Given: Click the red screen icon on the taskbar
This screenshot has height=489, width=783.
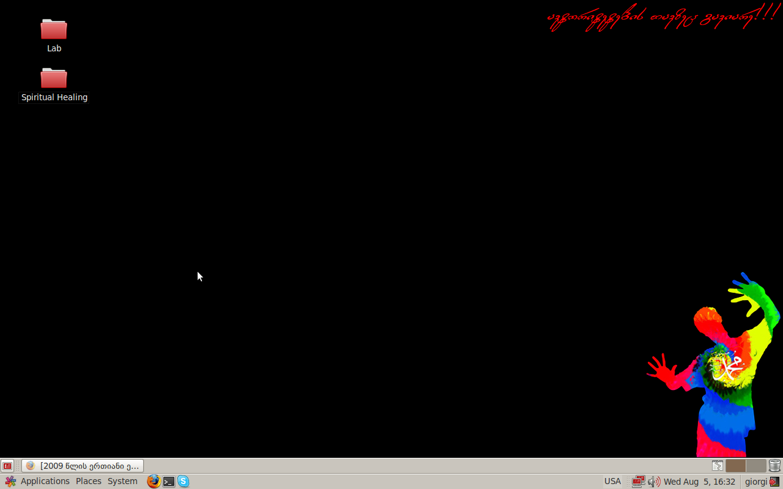Looking at the screenshot, I should pyautogui.click(x=7, y=465).
